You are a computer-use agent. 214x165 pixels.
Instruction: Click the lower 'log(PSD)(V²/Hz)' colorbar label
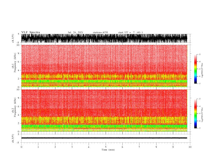202,115
